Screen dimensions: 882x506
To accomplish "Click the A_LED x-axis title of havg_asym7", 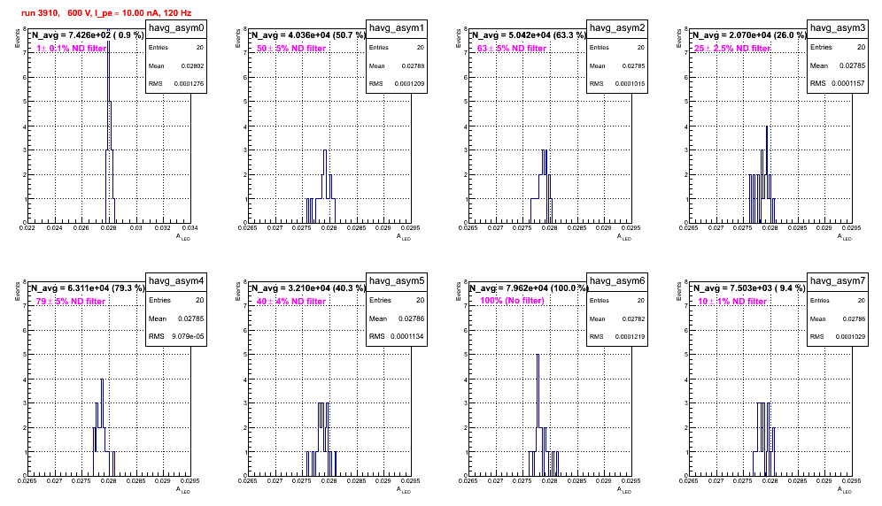I will coord(845,490).
